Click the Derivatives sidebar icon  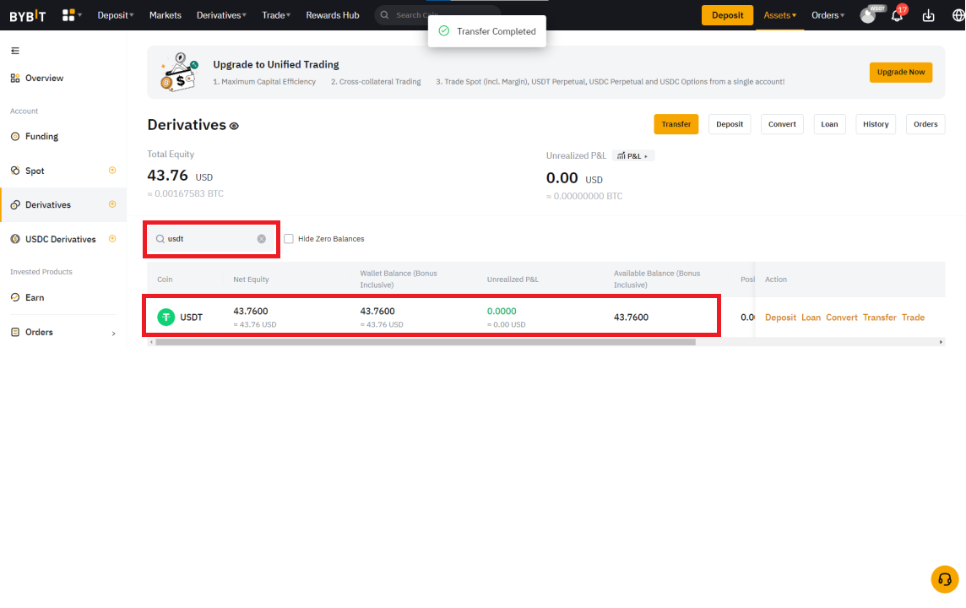click(x=15, y=205)
